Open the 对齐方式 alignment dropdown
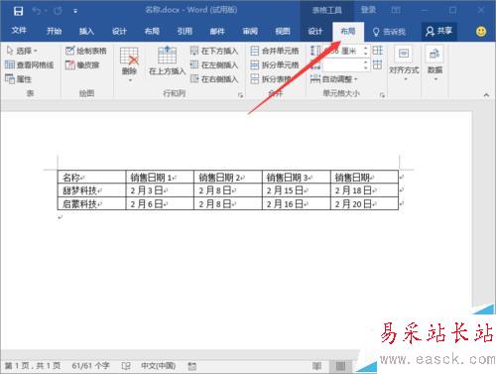 (404, 64)
